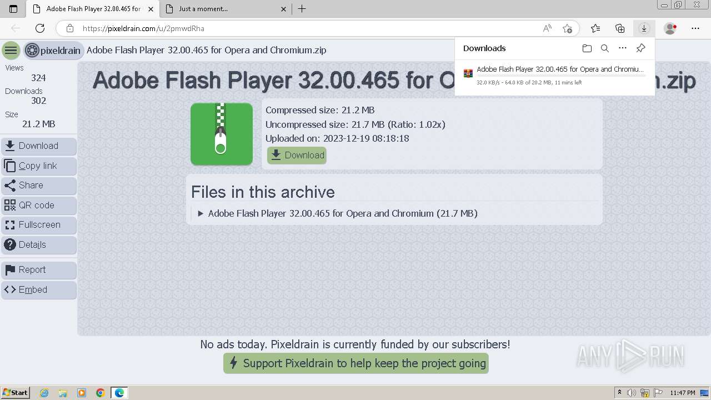The image size is (711, 400).
Task: Close the 'Just a moment...' tab
Action: click(x=283, y=9)
